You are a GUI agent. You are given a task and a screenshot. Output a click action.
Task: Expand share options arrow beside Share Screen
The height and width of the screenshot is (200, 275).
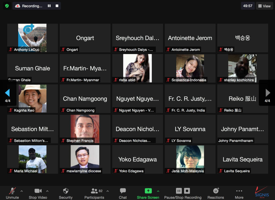point(158,191)
